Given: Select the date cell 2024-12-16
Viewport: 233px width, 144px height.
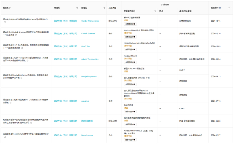Looking at the screenshot, I should coord(216,21).
